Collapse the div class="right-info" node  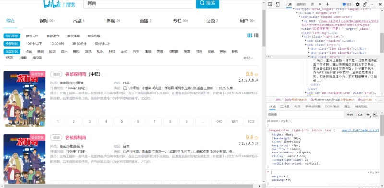pyautogui.click(x=303, y=37)
